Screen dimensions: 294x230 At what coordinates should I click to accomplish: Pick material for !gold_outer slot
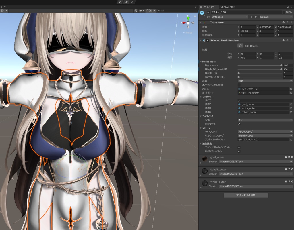291,105
